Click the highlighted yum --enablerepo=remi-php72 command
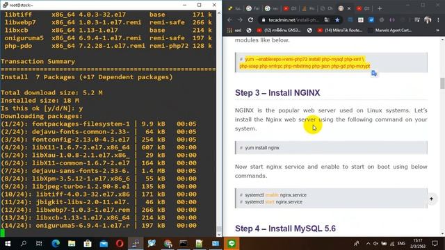The height and width of the screenshot is (250, 445). click(x=305, y=62)
